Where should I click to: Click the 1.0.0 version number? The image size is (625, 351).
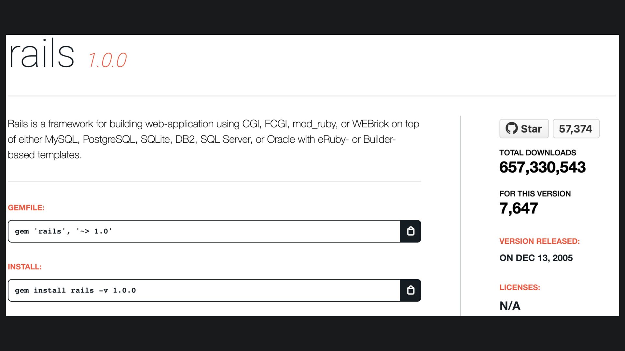coord(107,60)
